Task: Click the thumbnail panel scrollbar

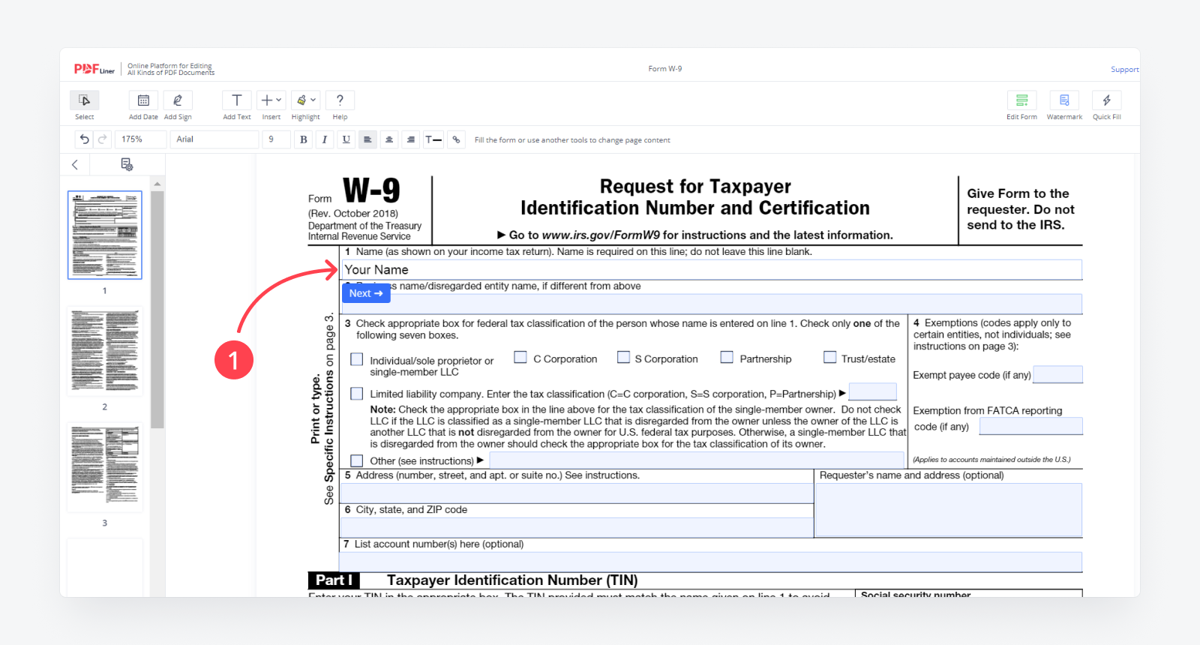Action: pyautogui.click(x=157, y=310)
